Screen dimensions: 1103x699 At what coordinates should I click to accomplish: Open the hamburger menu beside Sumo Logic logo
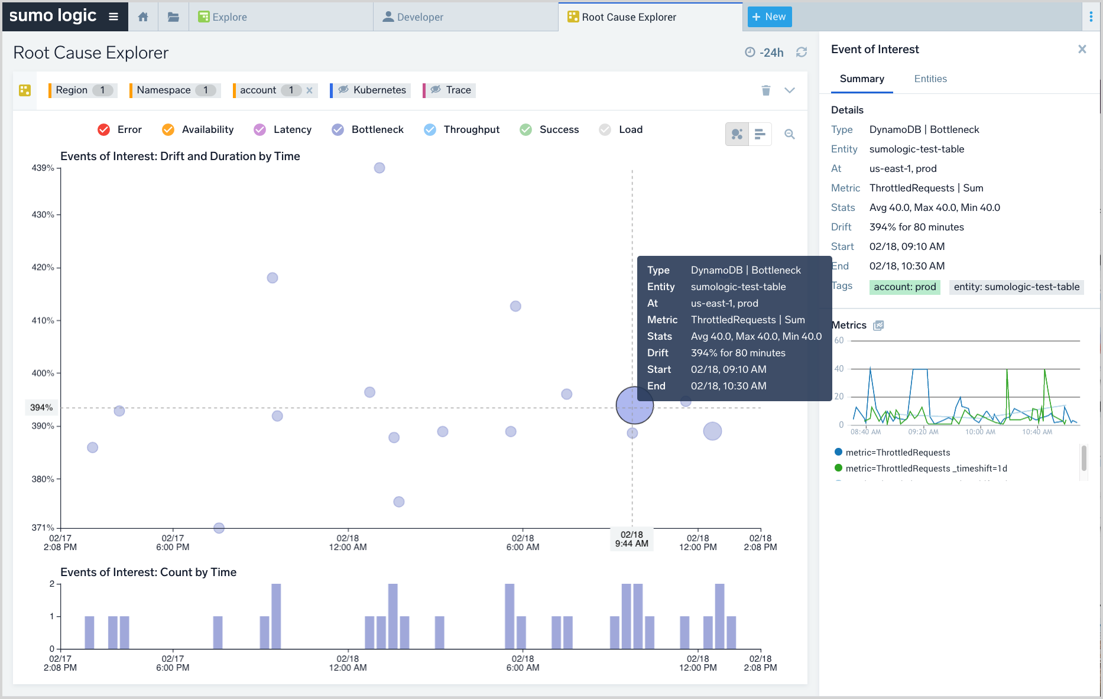113,17
